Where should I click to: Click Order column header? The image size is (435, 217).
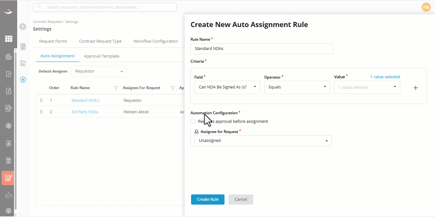[x=53, y=88]
